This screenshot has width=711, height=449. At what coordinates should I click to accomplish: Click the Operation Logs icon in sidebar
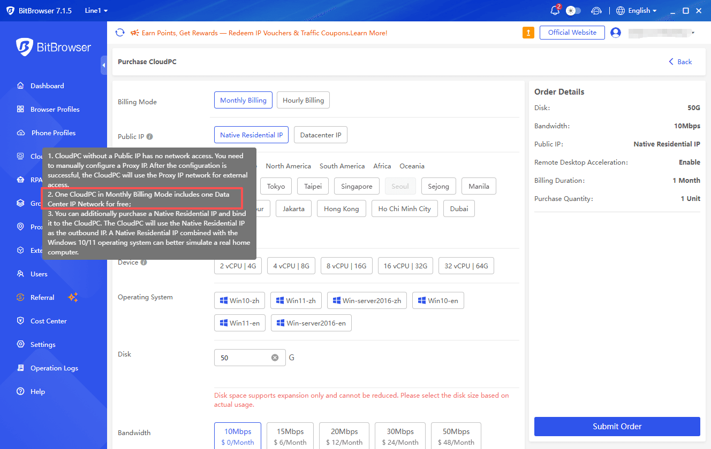coord(21,368)
